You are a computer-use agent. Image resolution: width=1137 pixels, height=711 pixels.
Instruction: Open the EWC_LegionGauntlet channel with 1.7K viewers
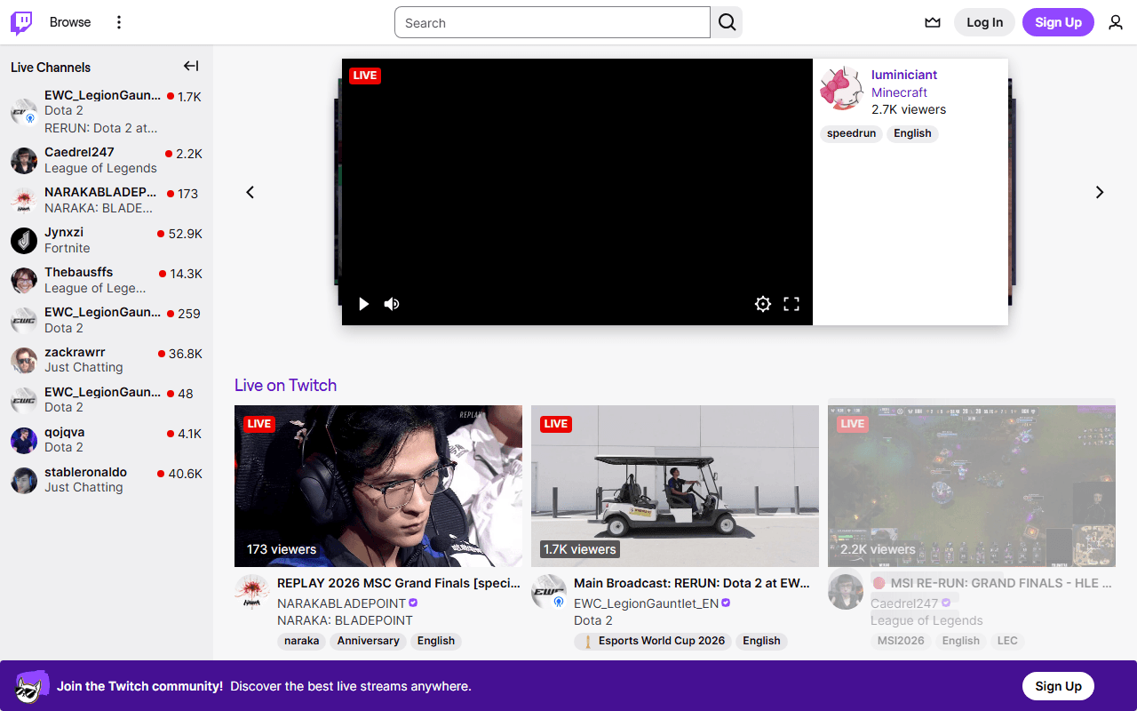pos(107,111)
